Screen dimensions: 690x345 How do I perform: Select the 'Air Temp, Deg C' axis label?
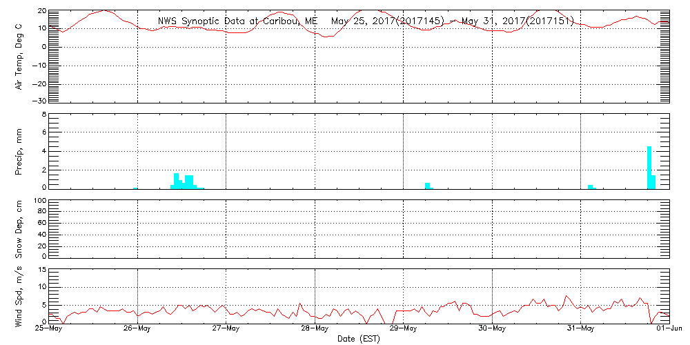tap(19, 55)
